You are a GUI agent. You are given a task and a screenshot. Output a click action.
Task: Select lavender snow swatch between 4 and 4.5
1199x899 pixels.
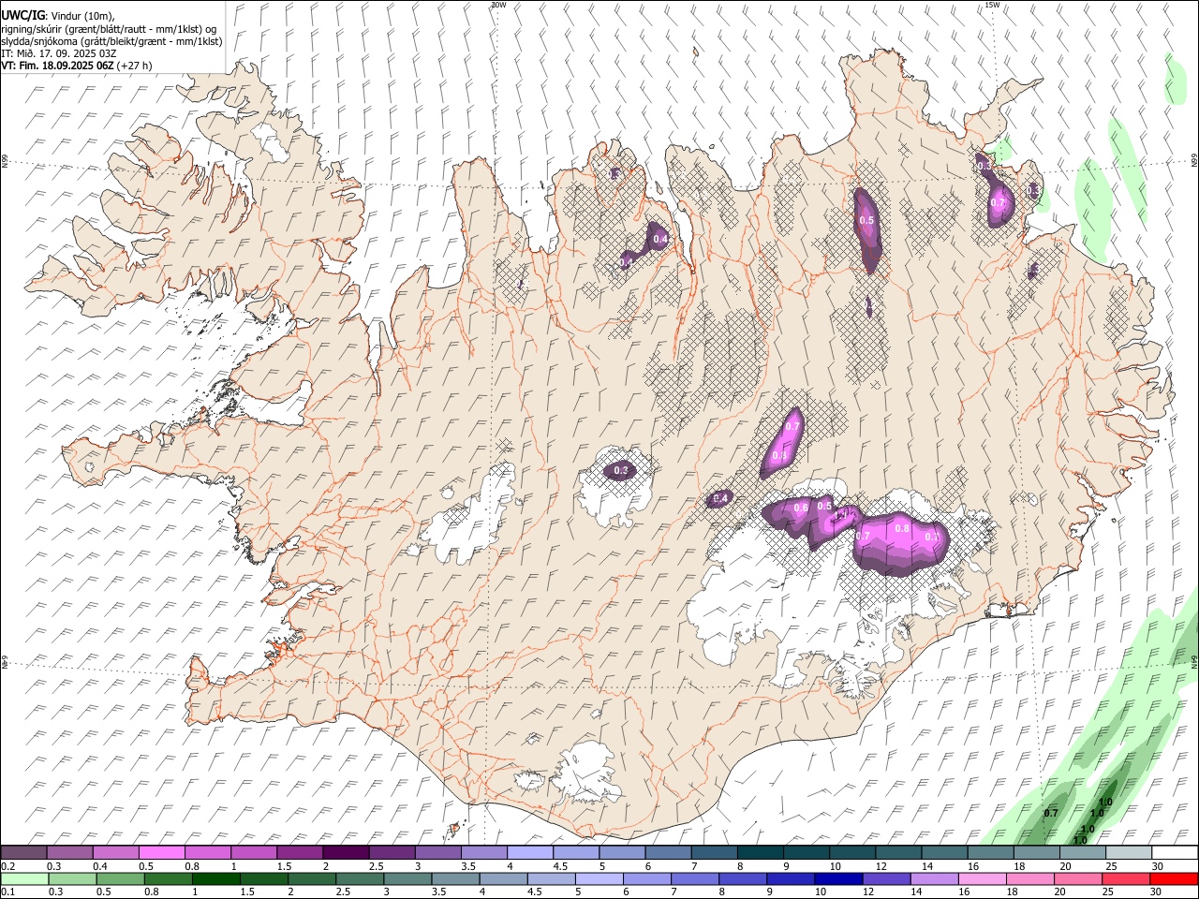point(530,853)
